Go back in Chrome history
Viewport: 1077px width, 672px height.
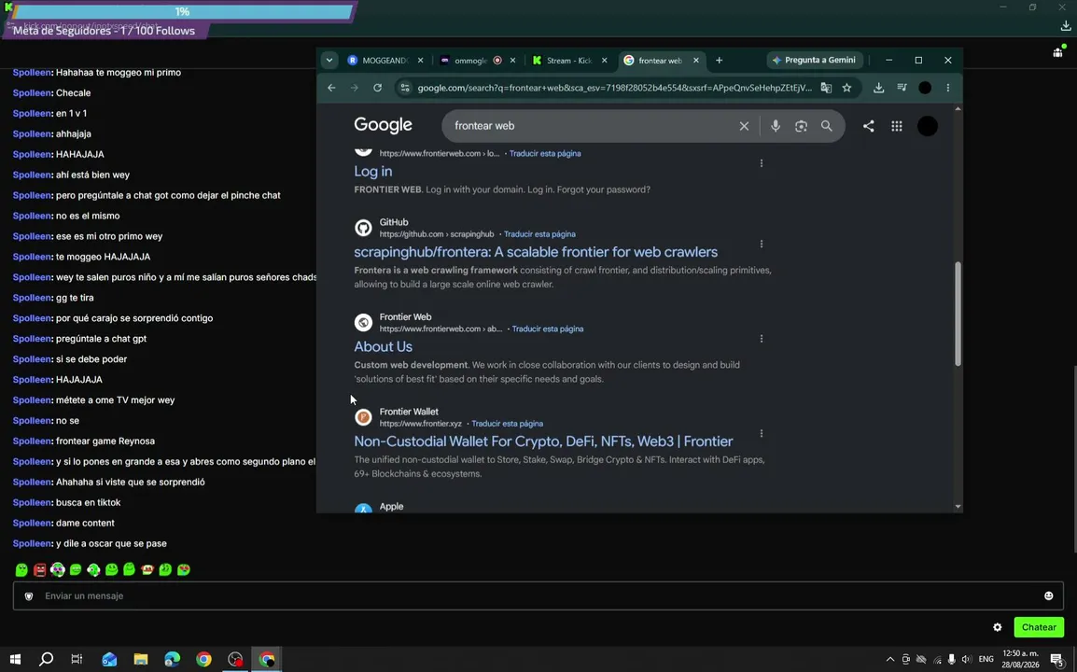point(331,88)
